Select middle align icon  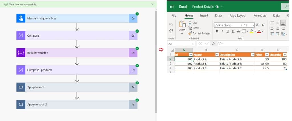point(278,23)
